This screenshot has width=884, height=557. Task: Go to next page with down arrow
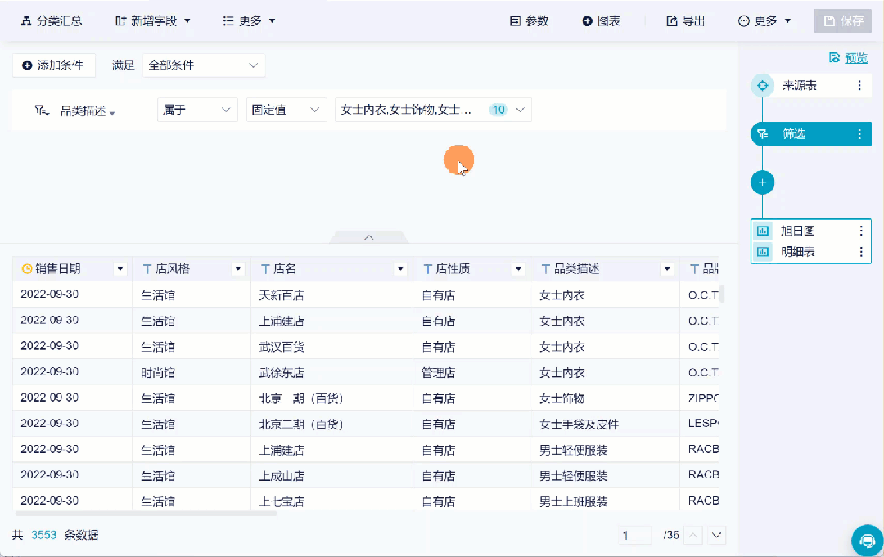coord(716,535)
